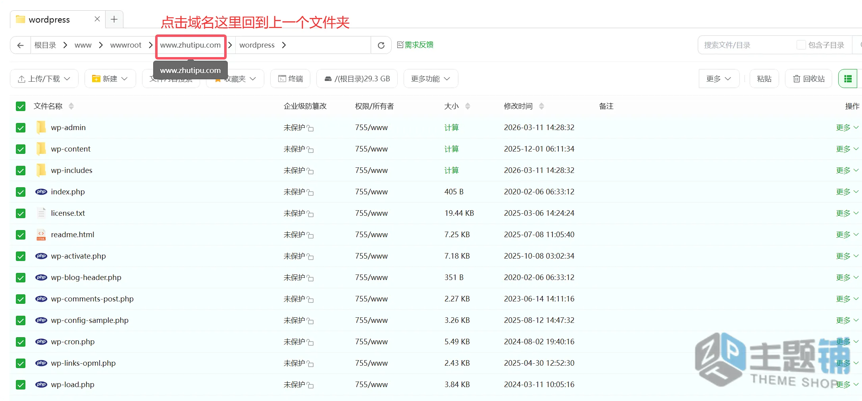Uncheck the license.txt row checkbox
The image size is (862, 401).
(x=21, y=213)
